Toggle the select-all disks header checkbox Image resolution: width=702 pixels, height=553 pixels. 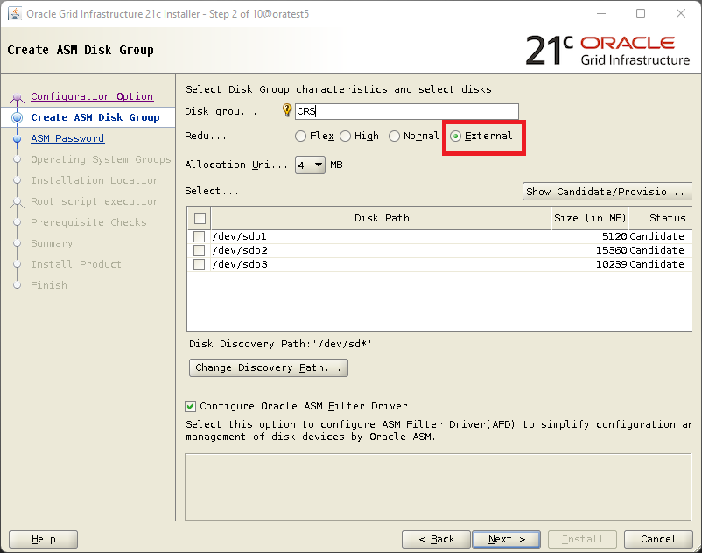point(200,219)
